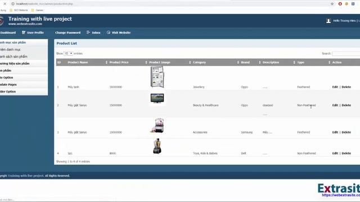Click the Jewellery category cell
This screenshot has width=360, height=202.
click(x=199, y=87)
